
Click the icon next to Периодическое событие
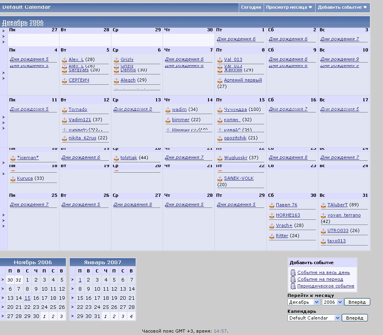[293, 286]
